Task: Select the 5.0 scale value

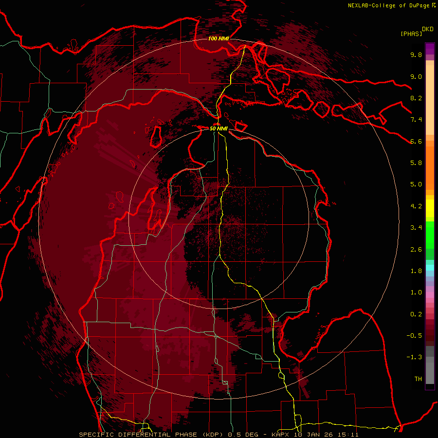Action: coord(416,184)
